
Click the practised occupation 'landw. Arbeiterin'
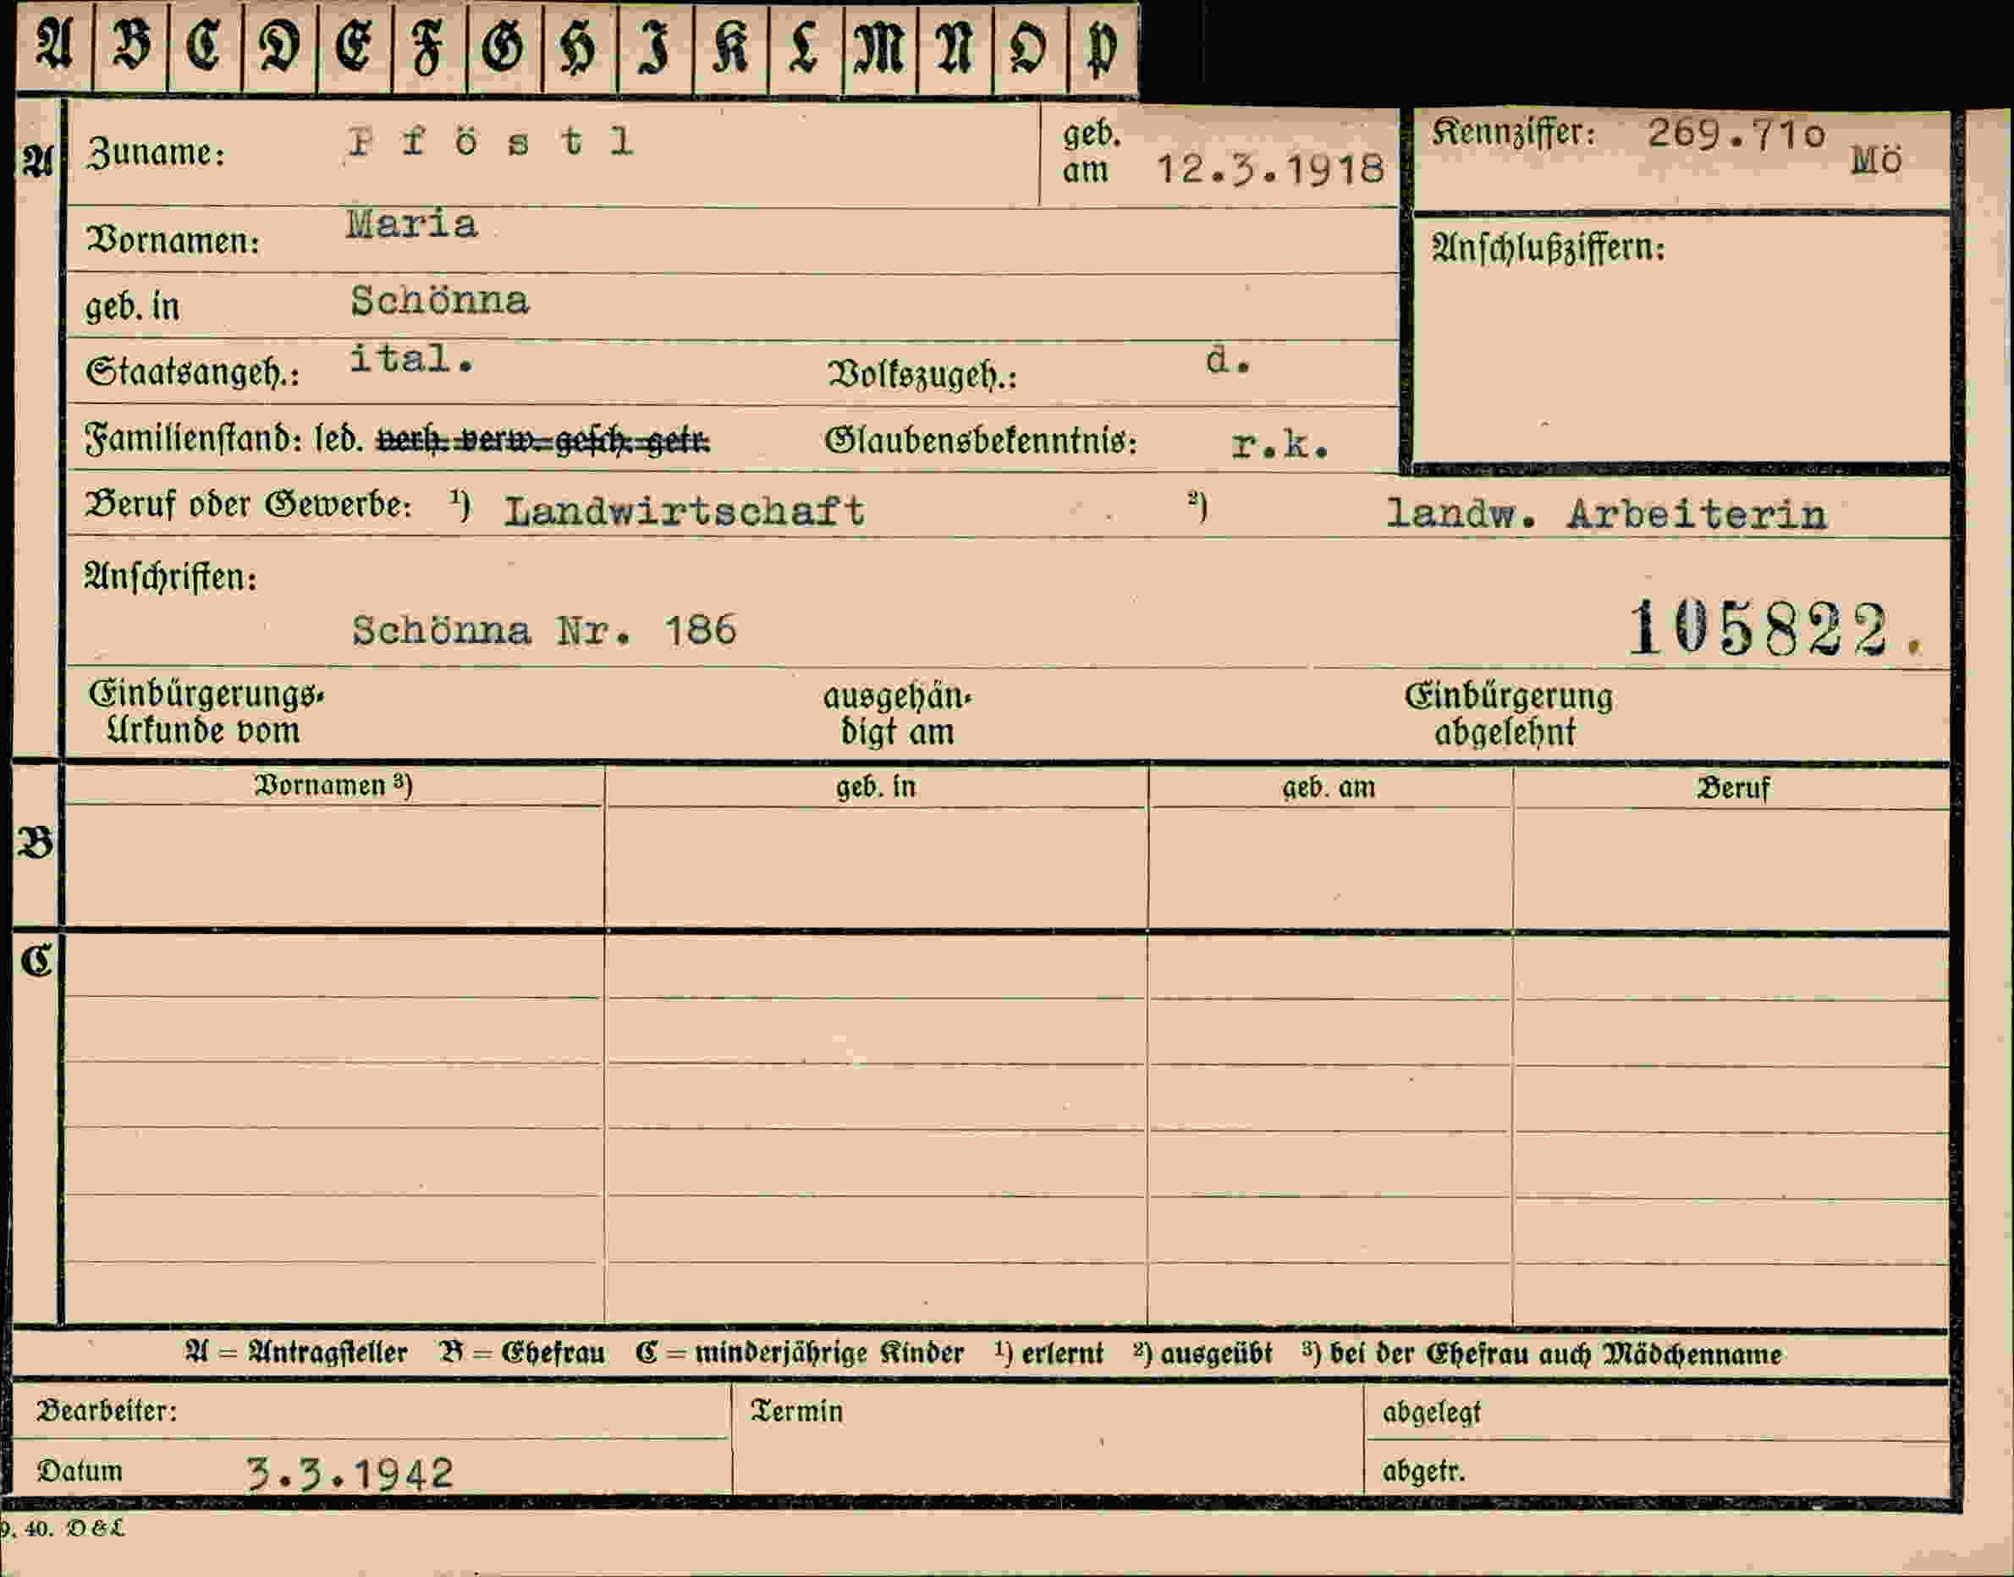(x=1606, y=514)
